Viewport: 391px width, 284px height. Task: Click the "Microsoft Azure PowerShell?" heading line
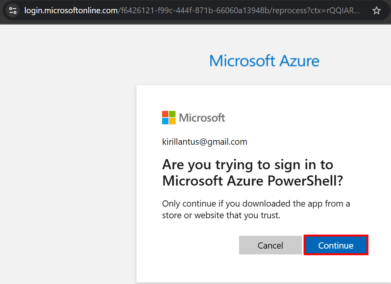(x=253, y=181)
